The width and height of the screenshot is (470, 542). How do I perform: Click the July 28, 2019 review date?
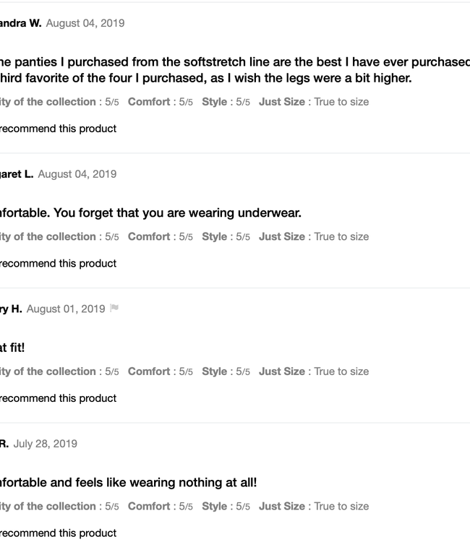(45, 444)
